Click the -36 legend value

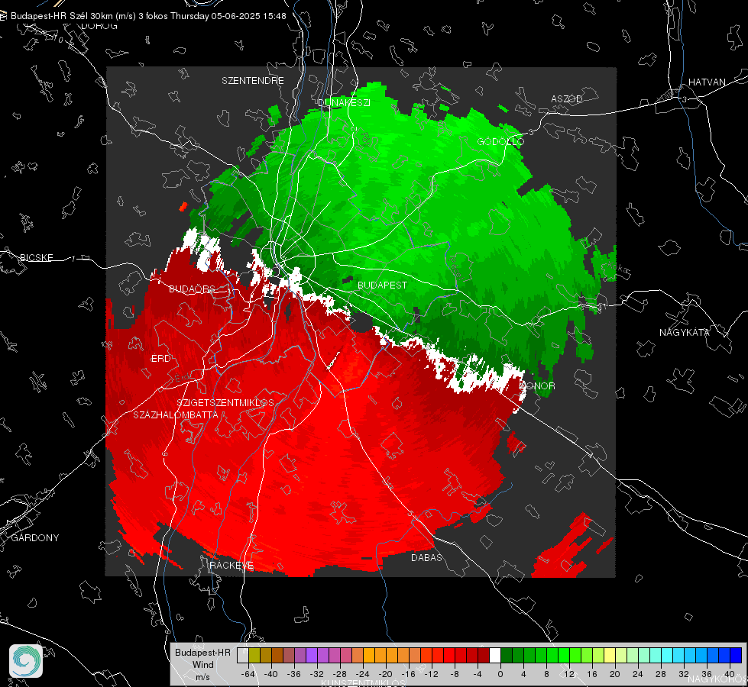tap(294, 674)
